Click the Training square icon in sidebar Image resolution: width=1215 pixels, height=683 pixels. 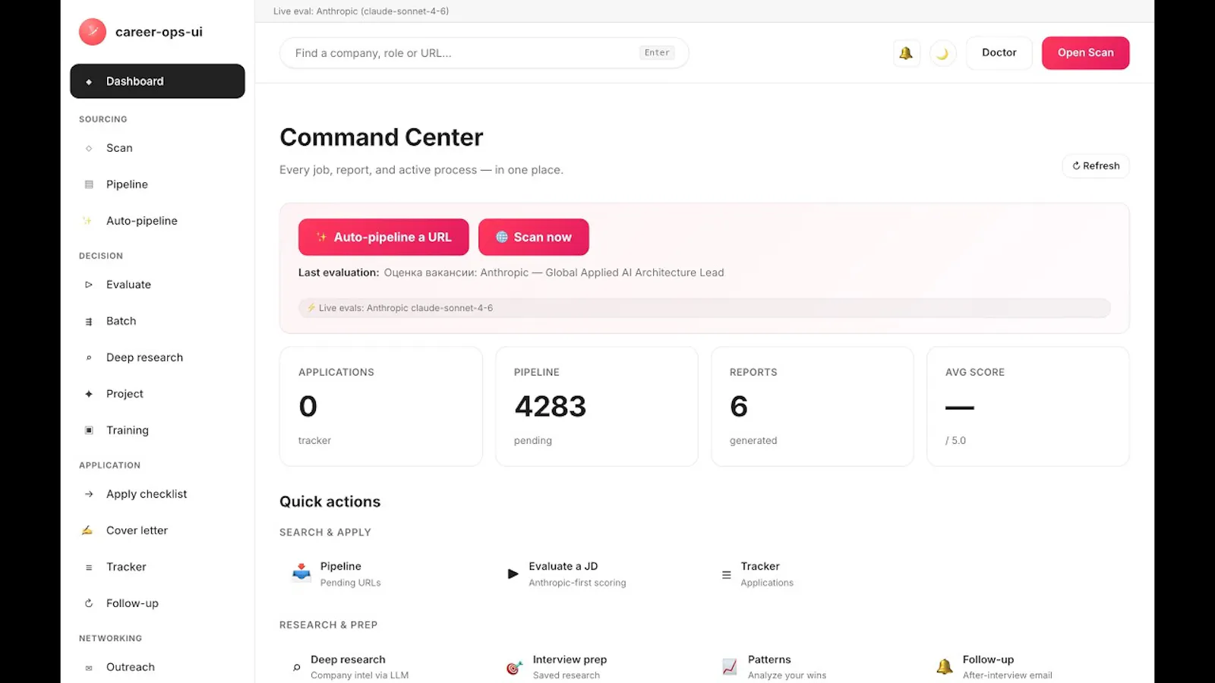point(89,430)
